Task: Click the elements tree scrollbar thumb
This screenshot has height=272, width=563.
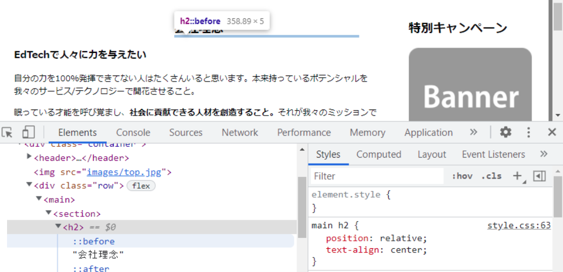Action: point(302,208)
